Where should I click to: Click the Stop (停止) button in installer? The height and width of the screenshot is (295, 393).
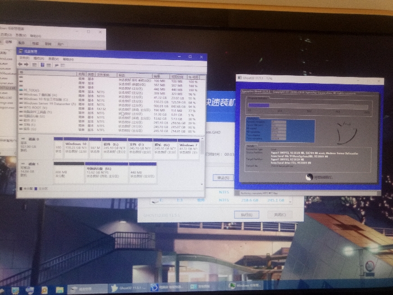[223, 178]
